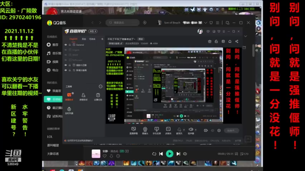Show lyrics with the 词 icon
This screenshot has height=171, width=305.
pyautogui.click(x=236, y=154)
